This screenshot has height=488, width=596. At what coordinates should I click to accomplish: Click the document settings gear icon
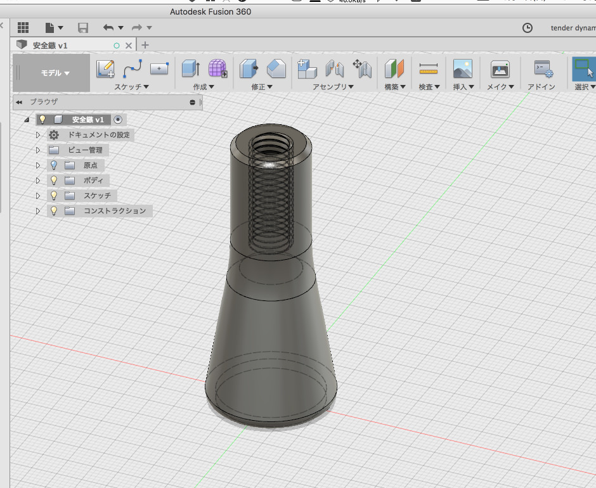click(54, 135)
